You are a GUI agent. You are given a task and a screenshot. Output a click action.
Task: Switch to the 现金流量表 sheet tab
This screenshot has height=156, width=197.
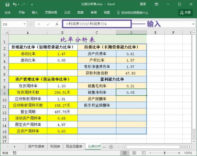(x=74, y=146)
